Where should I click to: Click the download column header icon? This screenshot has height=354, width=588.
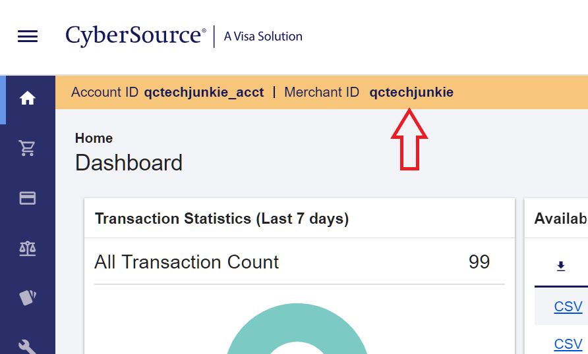coord(561,266)
